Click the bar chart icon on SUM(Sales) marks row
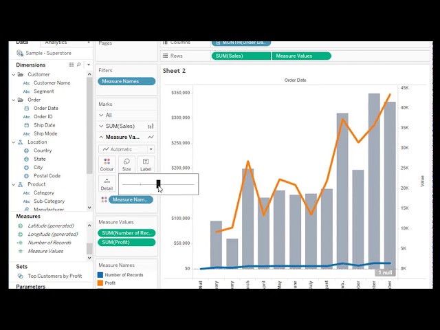 [151, 126]
